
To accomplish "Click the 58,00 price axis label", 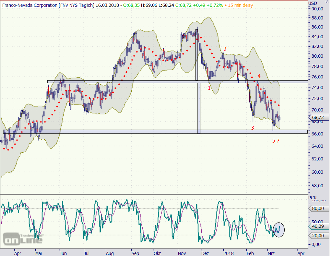I will [317, 186].
